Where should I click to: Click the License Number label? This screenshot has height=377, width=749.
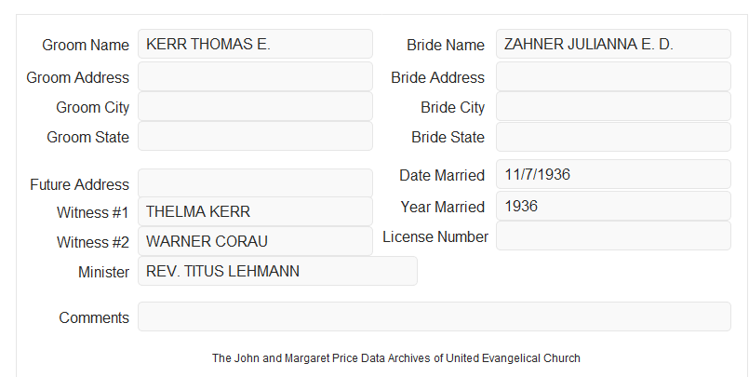coord(435,236)
